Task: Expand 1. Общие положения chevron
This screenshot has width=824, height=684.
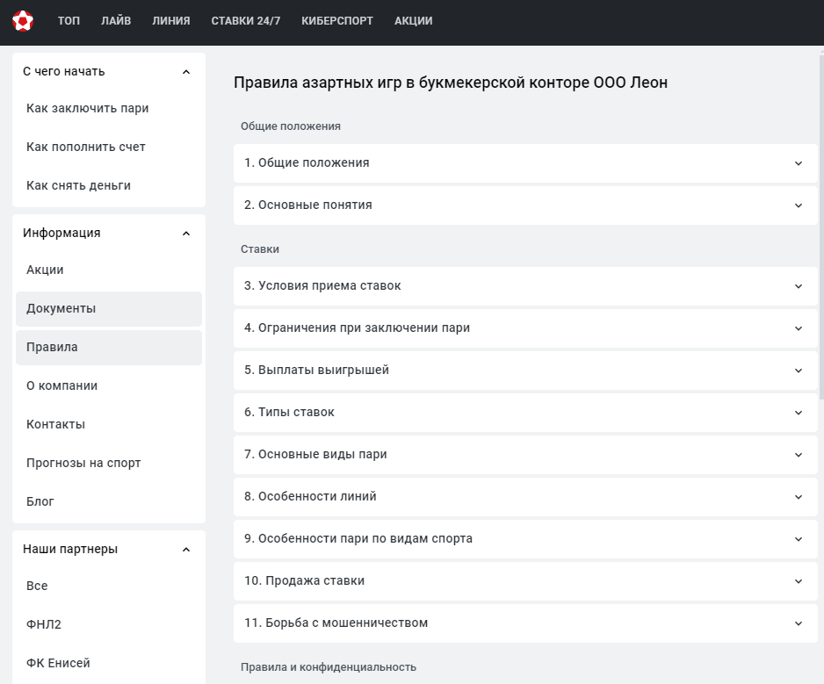Action: click(799, 163)
